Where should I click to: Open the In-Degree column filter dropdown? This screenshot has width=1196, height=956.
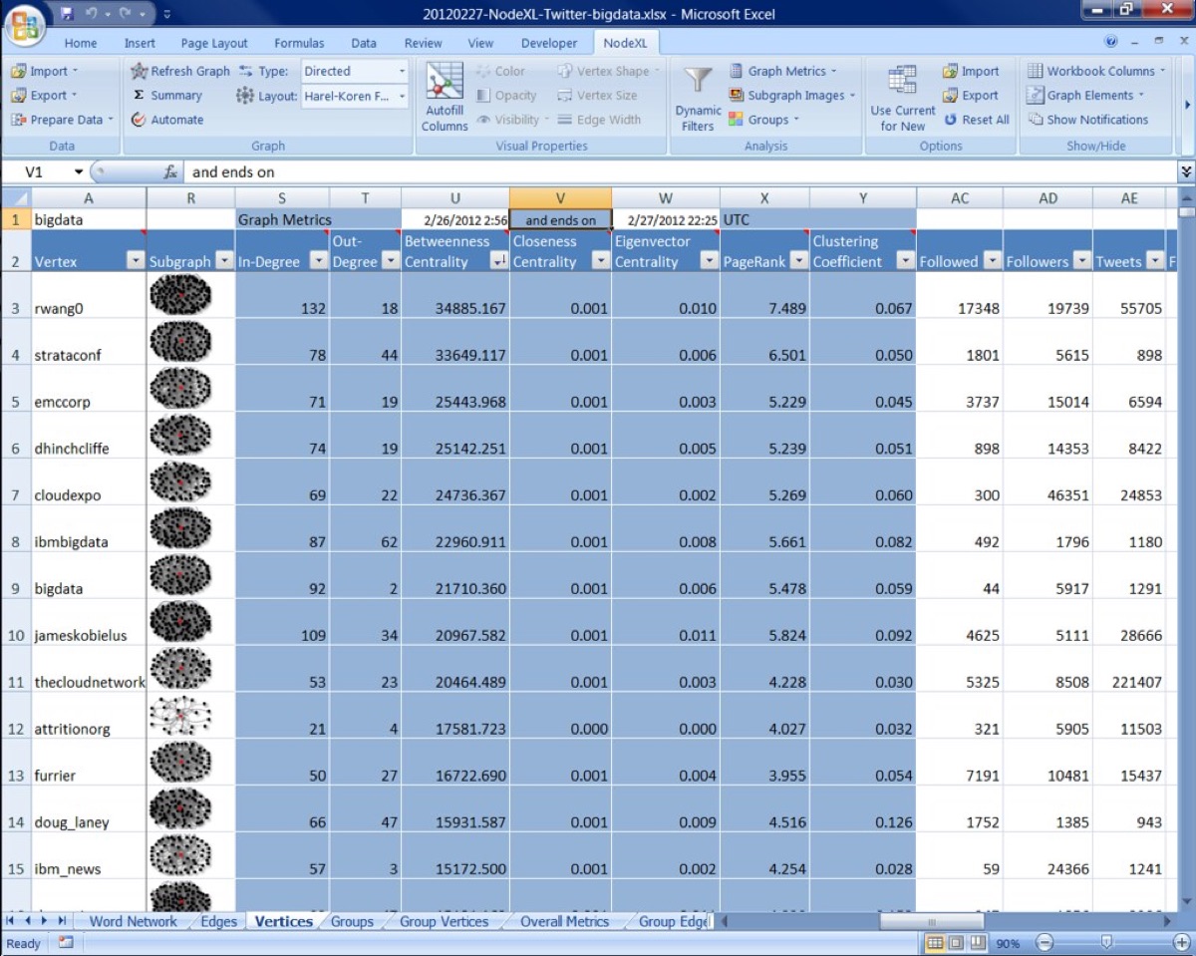tap(318, 261)
